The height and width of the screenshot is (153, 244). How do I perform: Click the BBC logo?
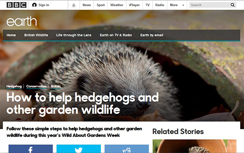tap(17, 5)
